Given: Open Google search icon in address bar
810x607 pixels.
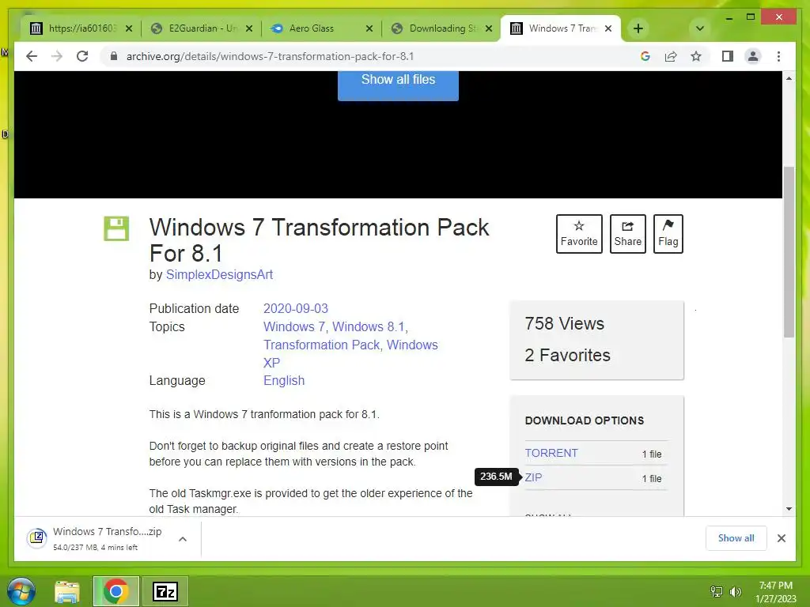Looking at the screenshot, I should pyautogui.click(x=645, y=56).
